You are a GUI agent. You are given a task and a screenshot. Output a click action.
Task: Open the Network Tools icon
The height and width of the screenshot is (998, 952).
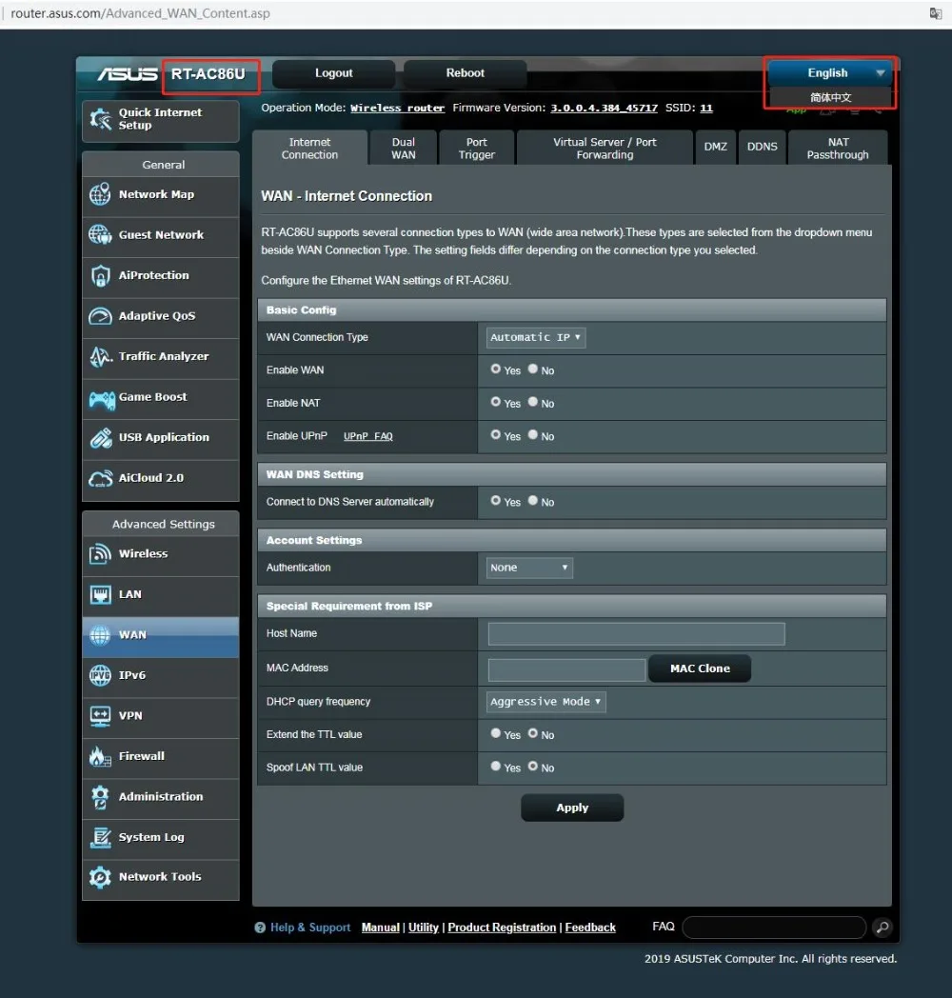(x=101, y=877)
